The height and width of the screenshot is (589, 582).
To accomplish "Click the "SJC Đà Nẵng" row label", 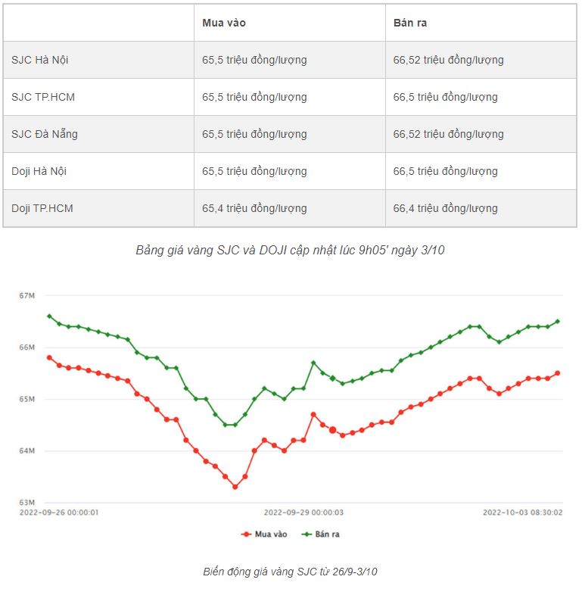I will coord(45,134).
